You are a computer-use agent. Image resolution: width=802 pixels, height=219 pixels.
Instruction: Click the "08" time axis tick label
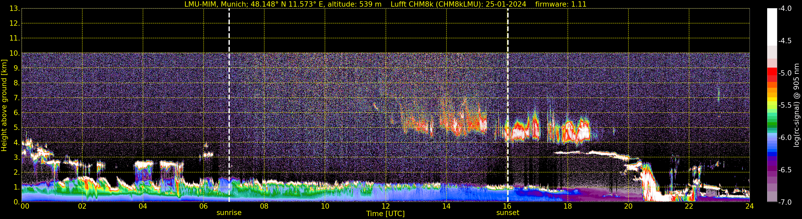coord(264,206)
